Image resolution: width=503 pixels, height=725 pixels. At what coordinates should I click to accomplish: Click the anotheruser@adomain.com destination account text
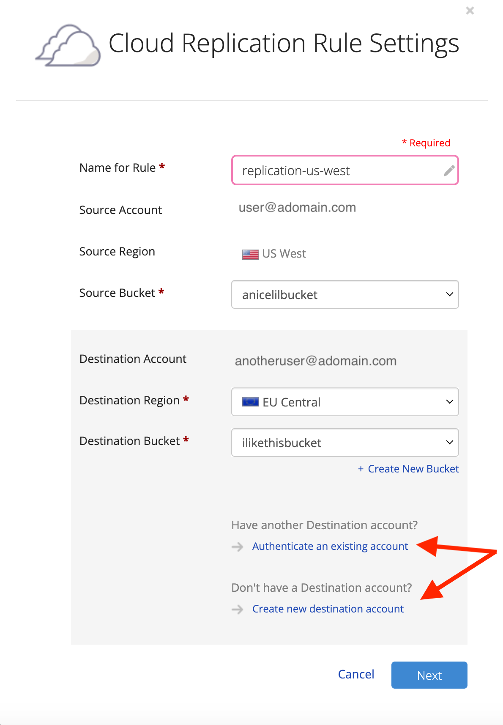(316, 361)
